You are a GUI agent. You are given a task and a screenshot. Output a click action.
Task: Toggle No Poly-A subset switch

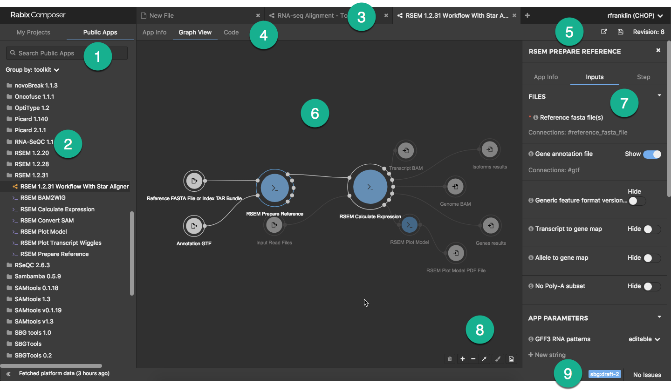tap(652, 287)
